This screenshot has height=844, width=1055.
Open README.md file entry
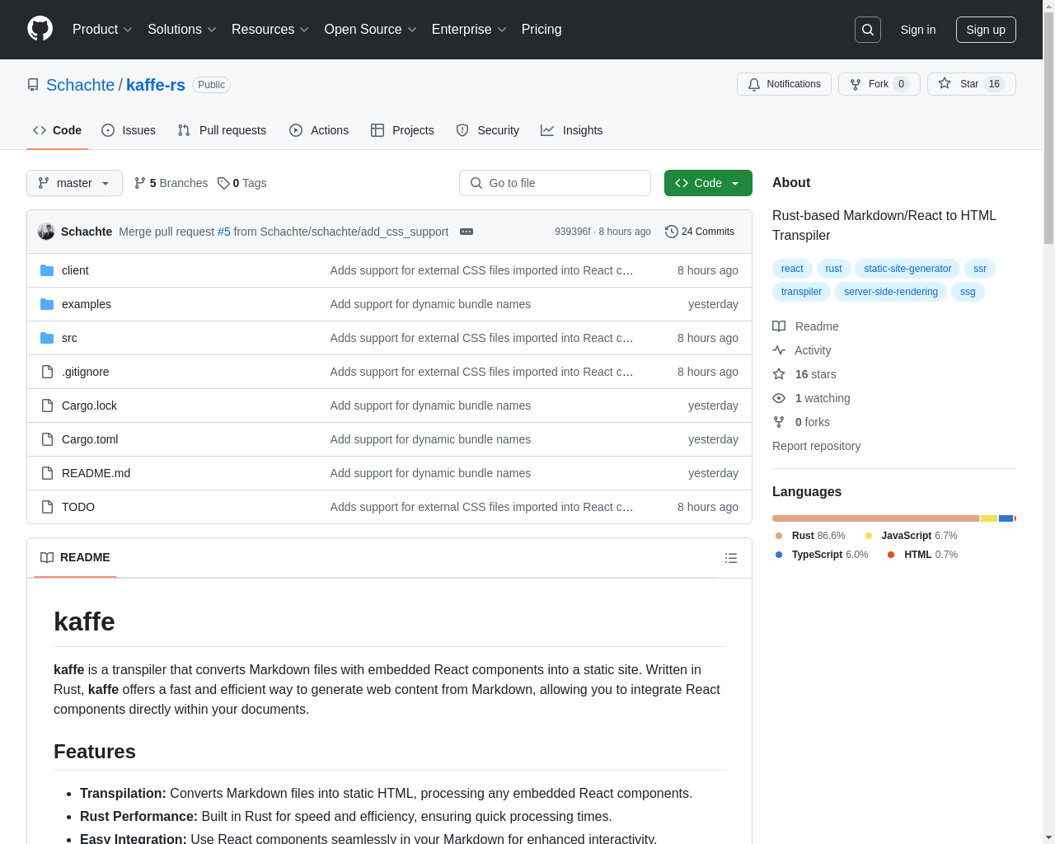[96, 473]
